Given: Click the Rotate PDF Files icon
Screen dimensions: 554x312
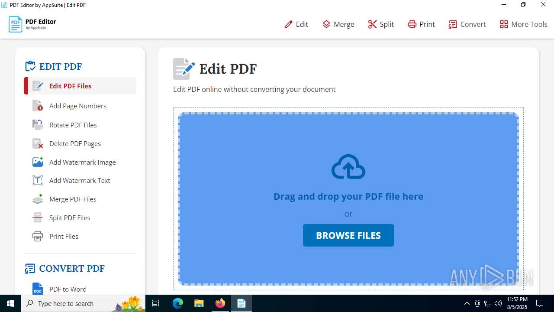Looking at the screenshot, I should pyautogui.click(x=38, y=125).
